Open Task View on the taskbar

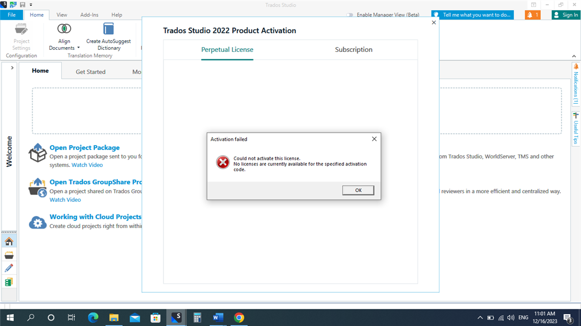click(71, 317)
